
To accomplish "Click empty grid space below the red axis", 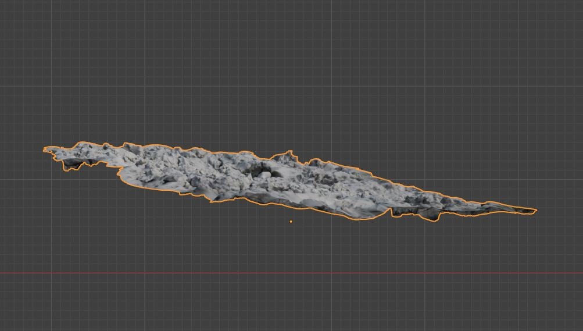I will (291, 302).
